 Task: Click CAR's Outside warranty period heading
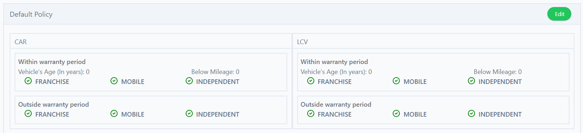(53, 105)
